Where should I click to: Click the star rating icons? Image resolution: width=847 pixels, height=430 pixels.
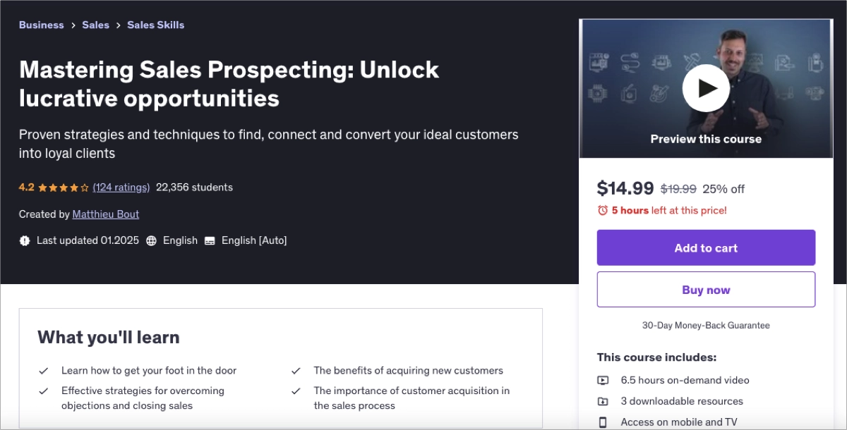pyautogui.click(x=64, y=188)
